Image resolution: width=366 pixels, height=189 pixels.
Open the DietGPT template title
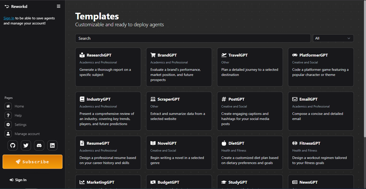[x=236, y=143]
